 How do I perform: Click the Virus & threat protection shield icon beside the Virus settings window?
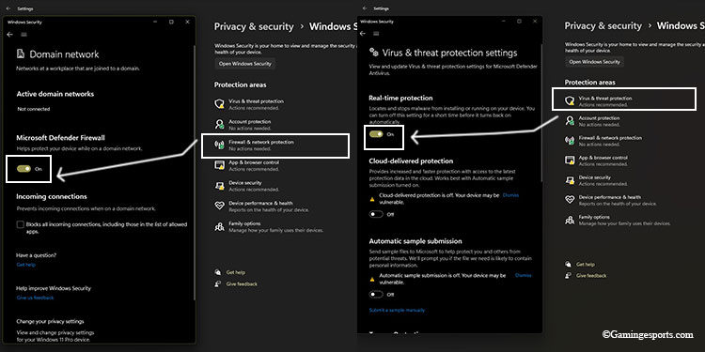point(570,101)
